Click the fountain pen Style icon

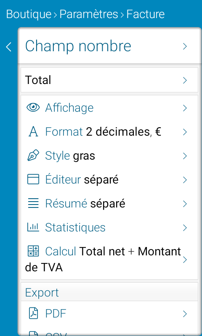pos(33,155)
